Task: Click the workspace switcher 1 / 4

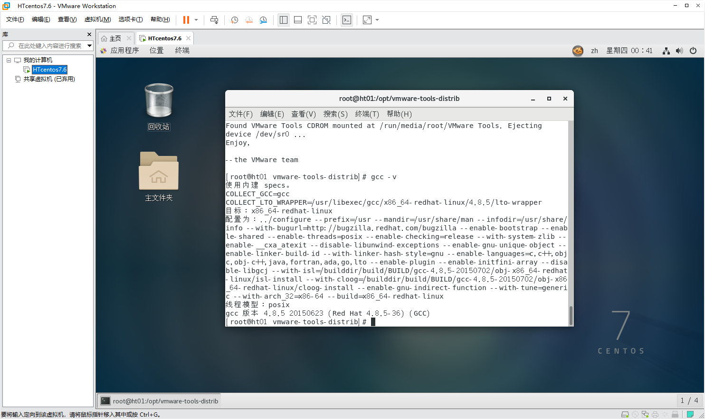Action: (x=689, y=401)
